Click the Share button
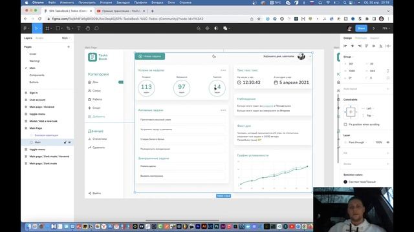This screenshot has width=414, height=232. (361, 28)
